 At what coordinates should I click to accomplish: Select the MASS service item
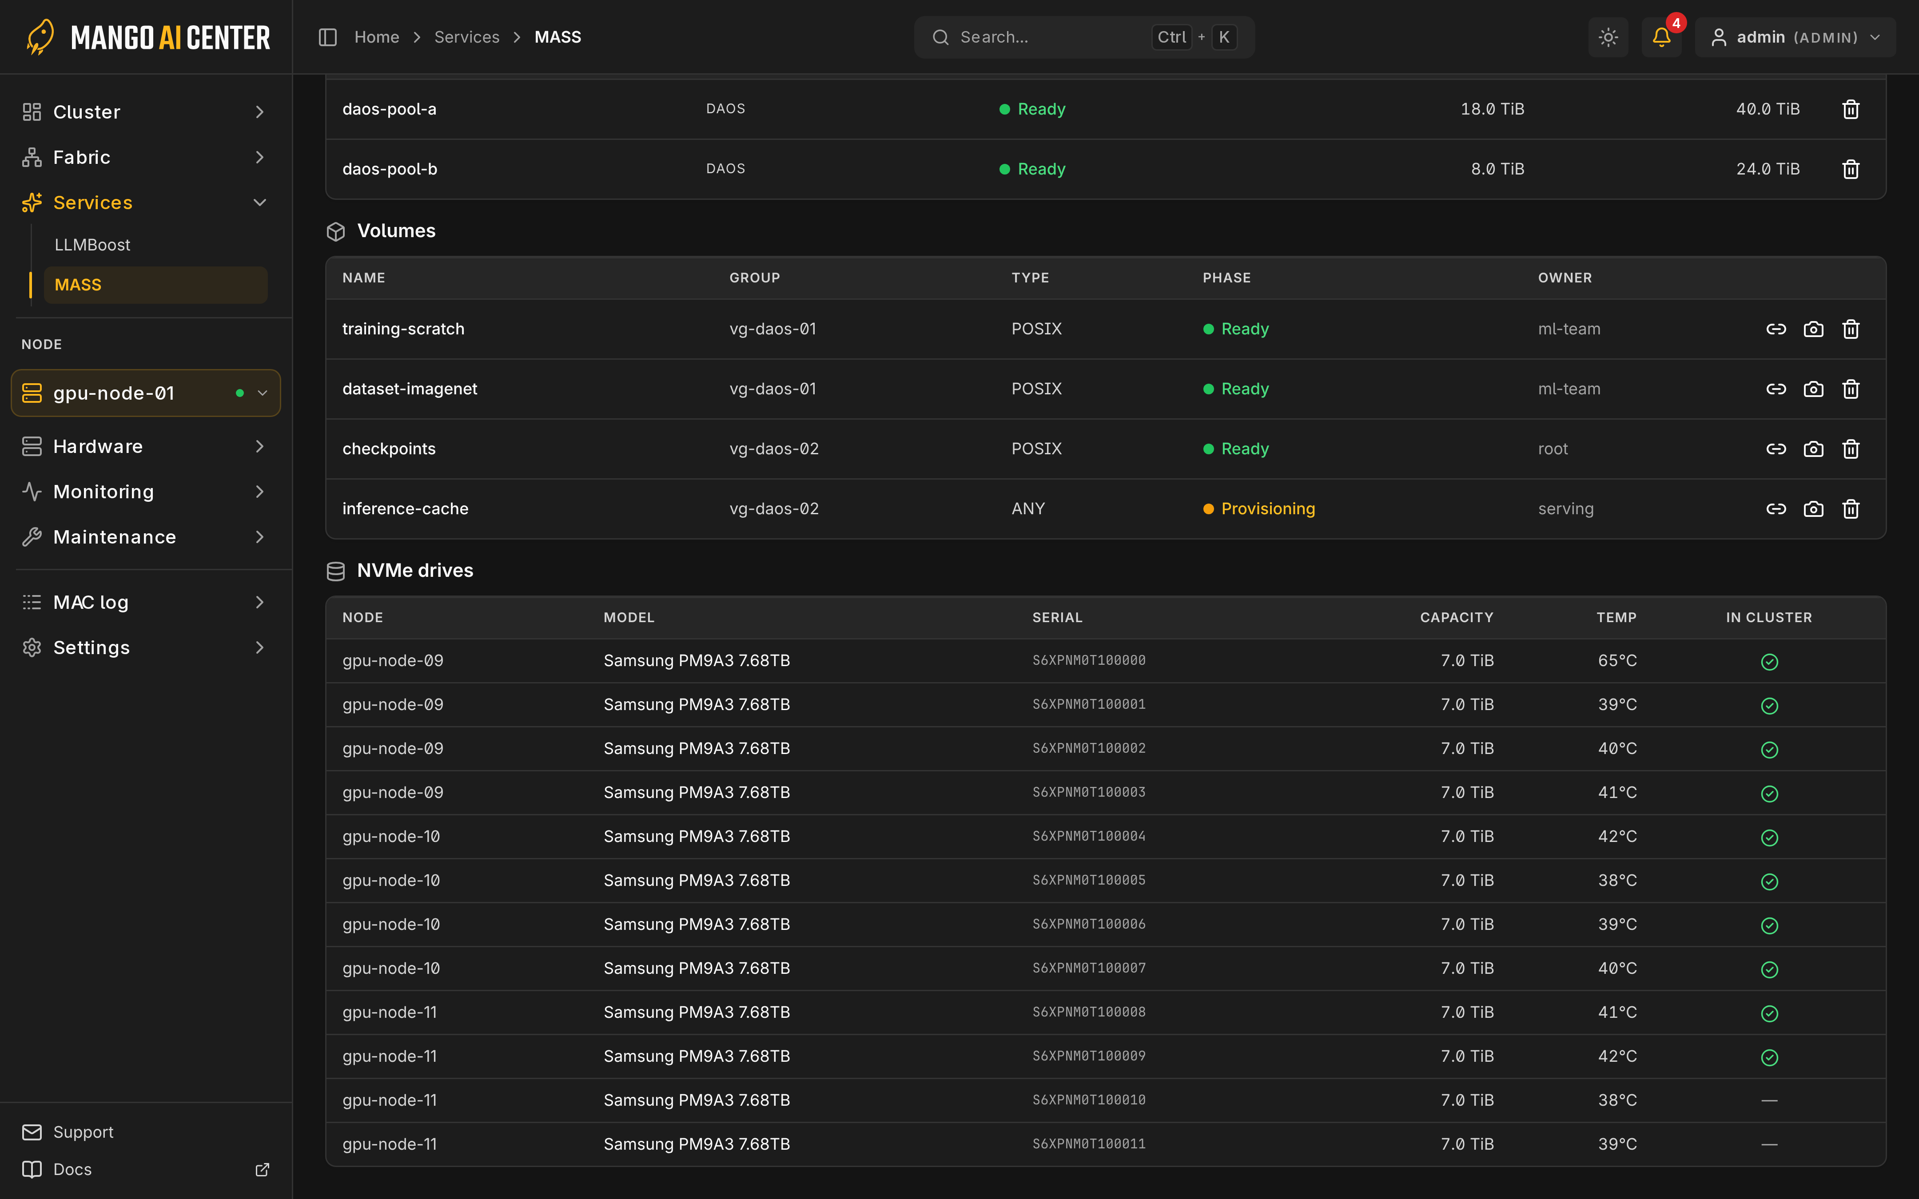coord(155,285)
